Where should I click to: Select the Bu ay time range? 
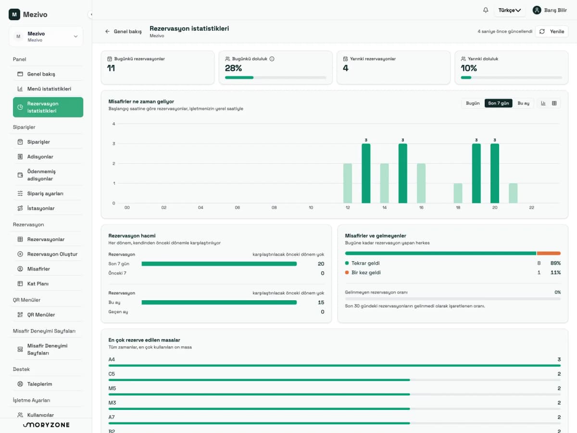click(523, 103)
